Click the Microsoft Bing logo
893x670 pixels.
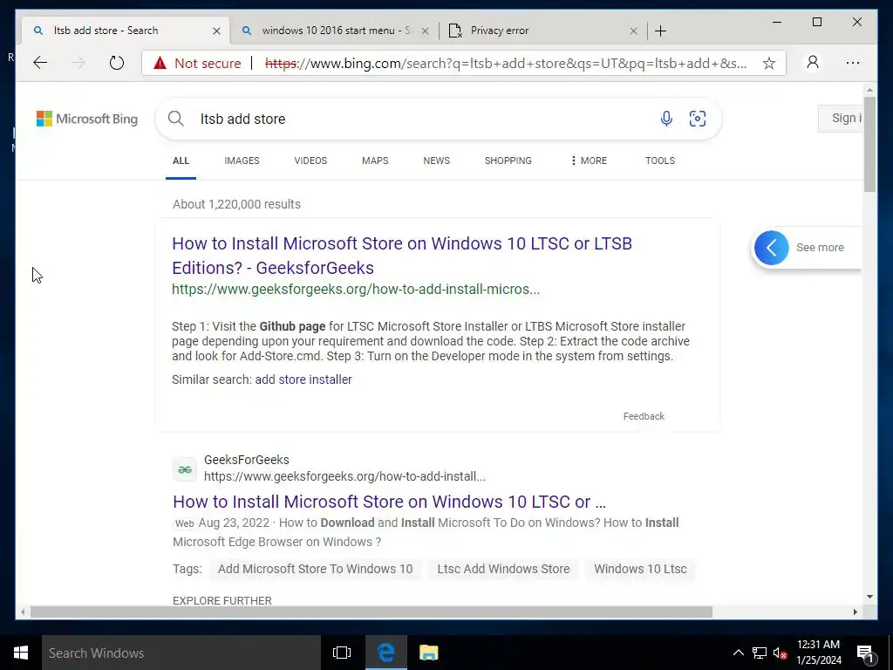tap(87, 119)
